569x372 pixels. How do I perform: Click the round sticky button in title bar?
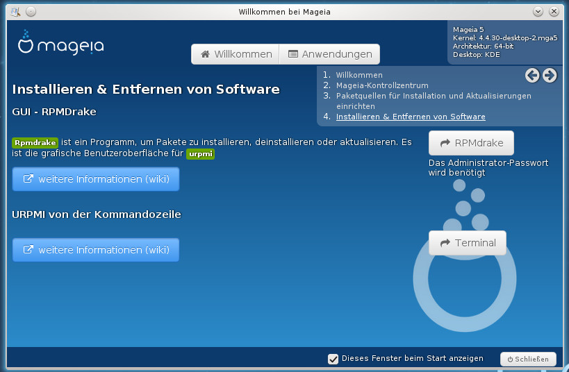click(31, 12)
